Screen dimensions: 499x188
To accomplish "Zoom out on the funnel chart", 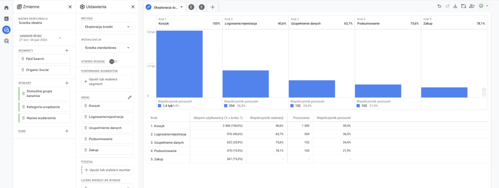I will click(484, 94).
